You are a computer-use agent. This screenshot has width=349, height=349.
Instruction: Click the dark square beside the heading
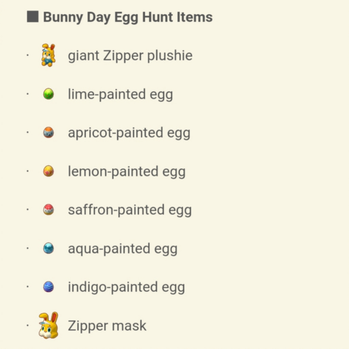click(33, 17)
